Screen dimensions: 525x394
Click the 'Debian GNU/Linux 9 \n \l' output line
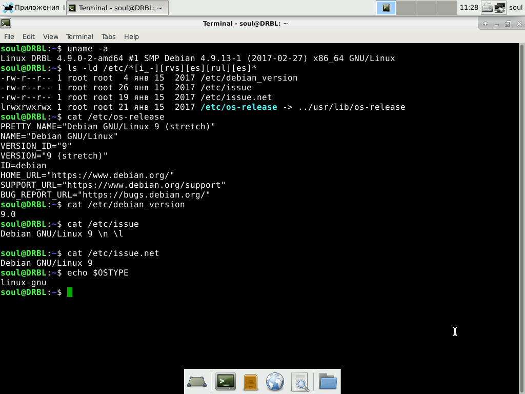pyautogui.click(x=62, y=234)
